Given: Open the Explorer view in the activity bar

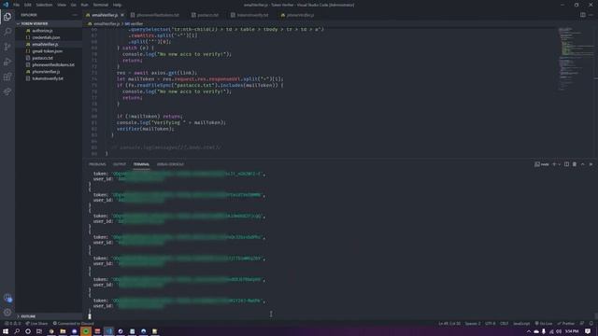Looking at the screenshot, I should [7, 17].
